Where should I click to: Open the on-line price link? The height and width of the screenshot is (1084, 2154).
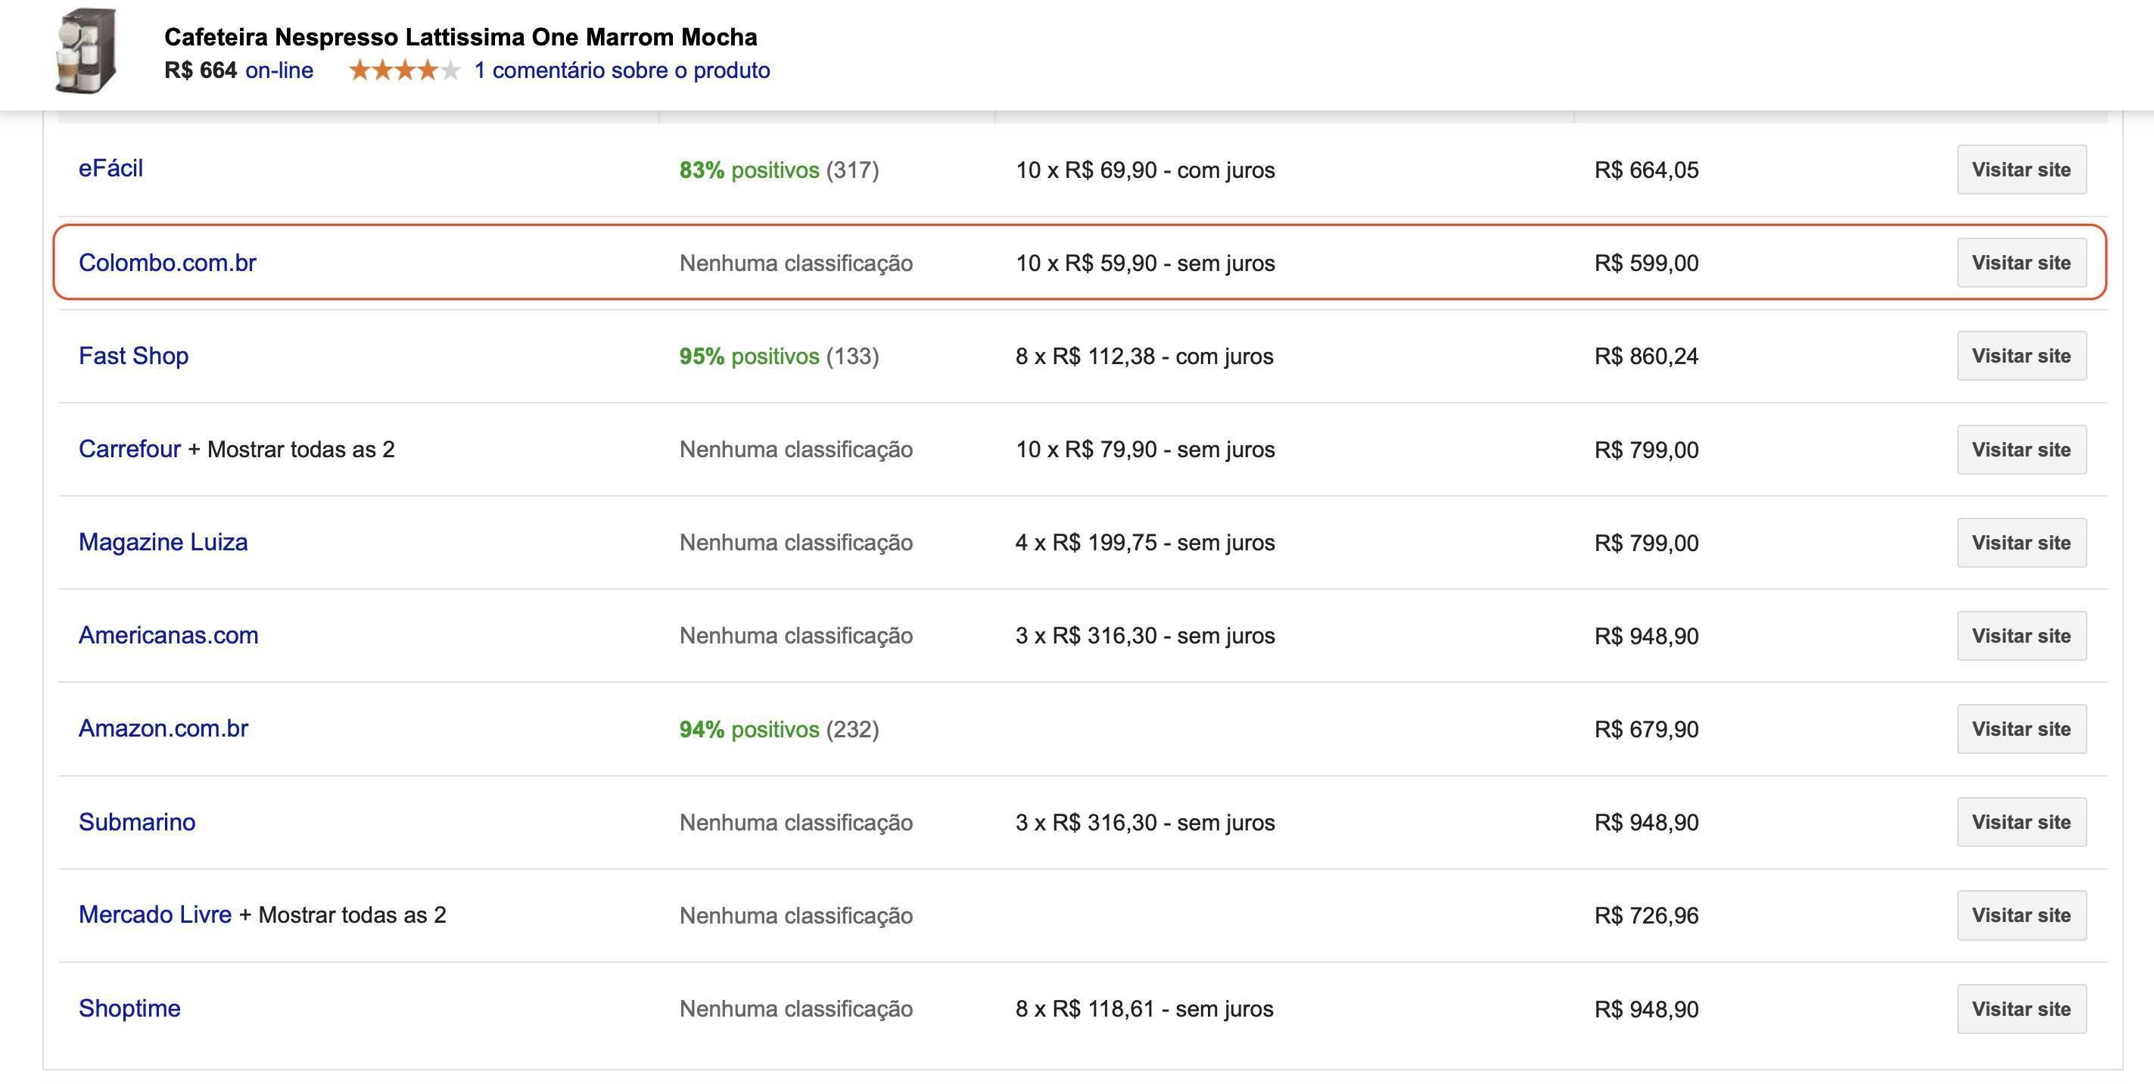pos(279,70)
